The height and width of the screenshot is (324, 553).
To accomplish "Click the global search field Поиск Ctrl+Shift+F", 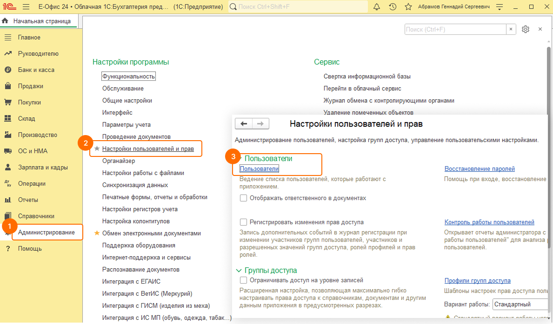I will coord(298,6).
